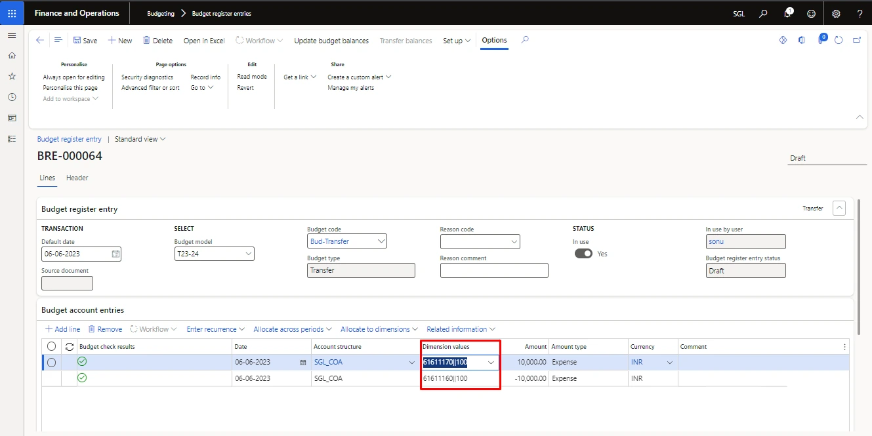The width and height of the screenshot is (872, 436).
Task: Switch to the Header tab
Action: point(77,178)
